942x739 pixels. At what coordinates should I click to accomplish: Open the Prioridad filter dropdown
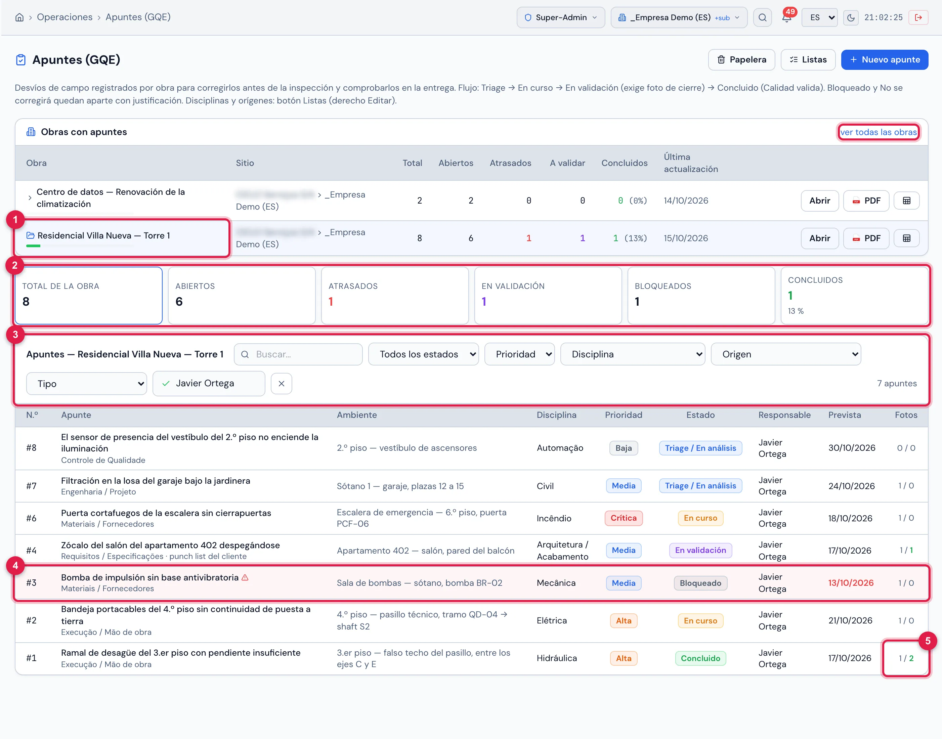(x=519, y=354)
